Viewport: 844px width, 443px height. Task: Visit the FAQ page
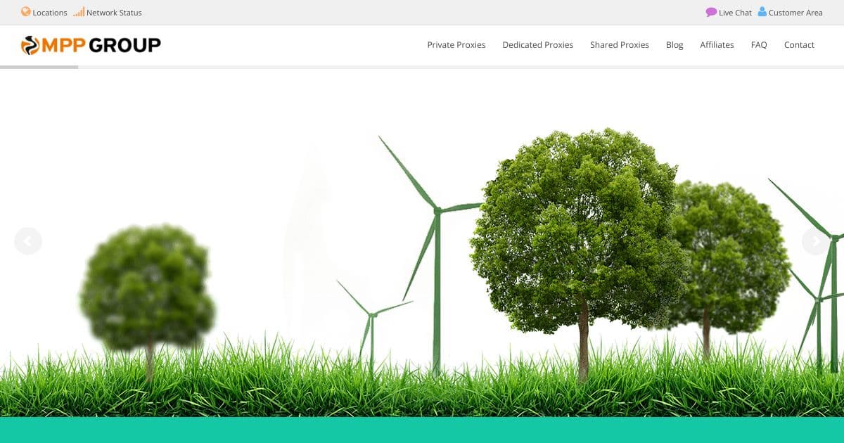coord(759,44)
